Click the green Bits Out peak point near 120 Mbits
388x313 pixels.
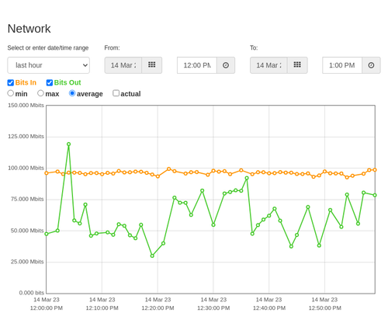click(x=68, y=144)
